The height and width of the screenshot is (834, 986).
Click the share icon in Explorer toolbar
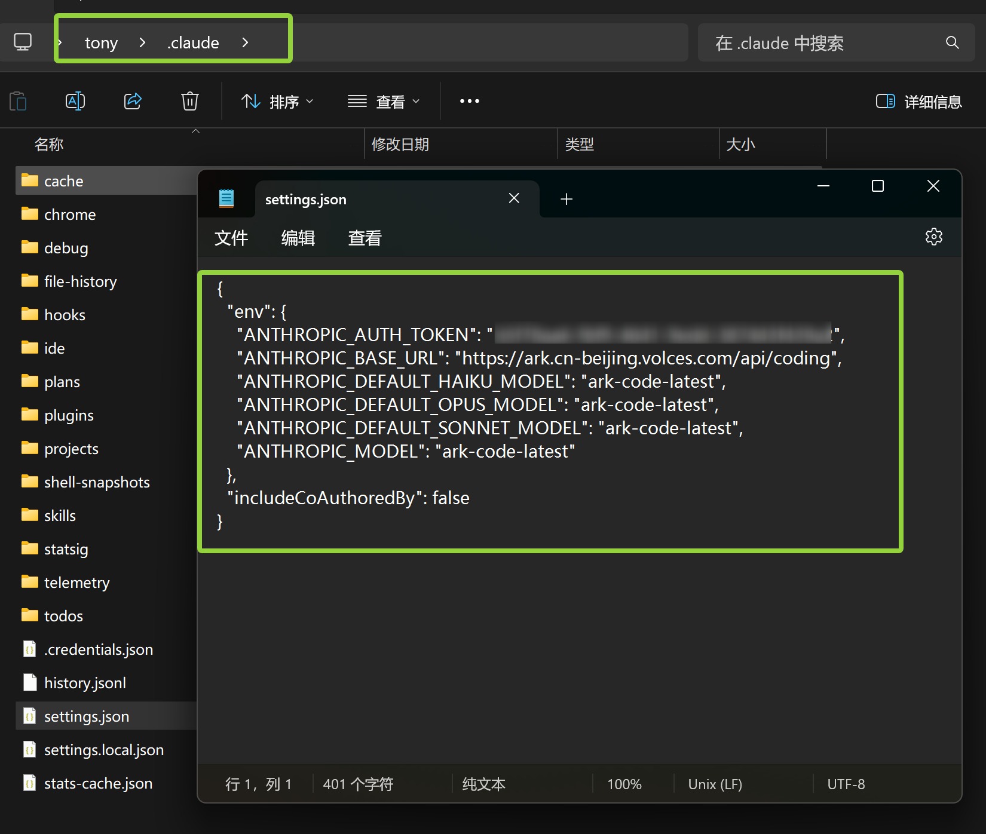click(x=133, y=101)
